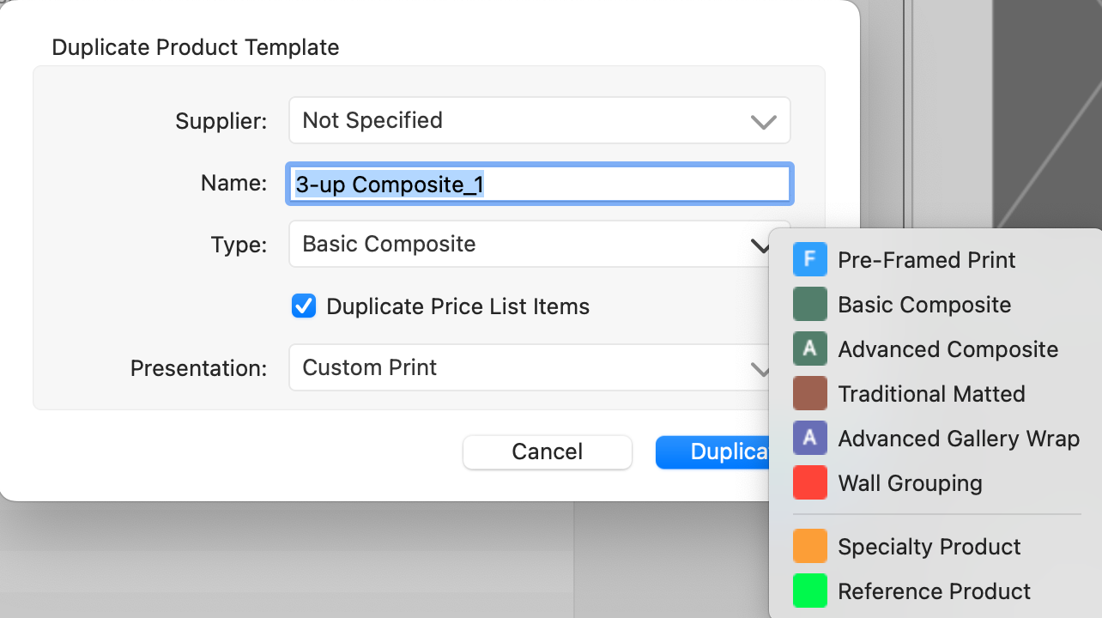Image resolution: width=1102 pixels, height=618 pixels.
Task: Uncheck Duplicate Price List Items checkbox
Action: coord(304,306)
